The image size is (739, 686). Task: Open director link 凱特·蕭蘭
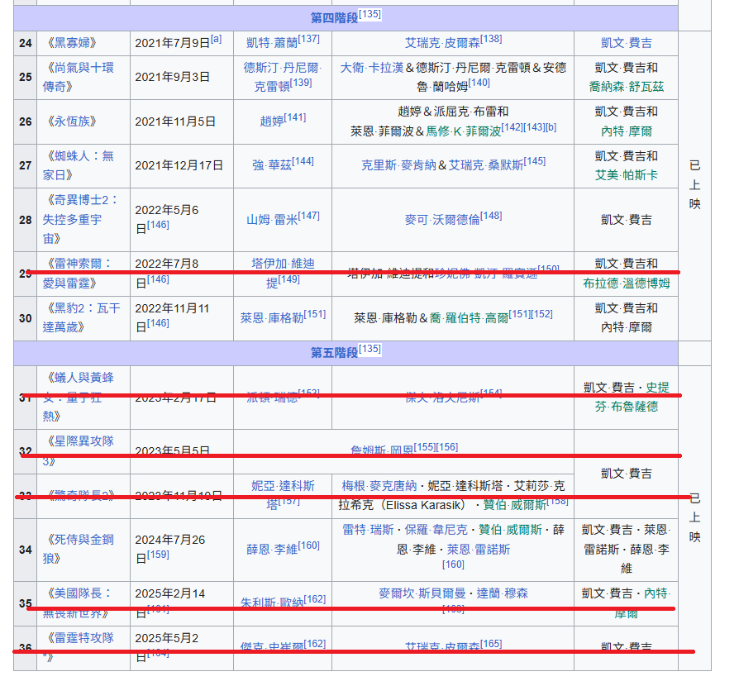point(272,43)
